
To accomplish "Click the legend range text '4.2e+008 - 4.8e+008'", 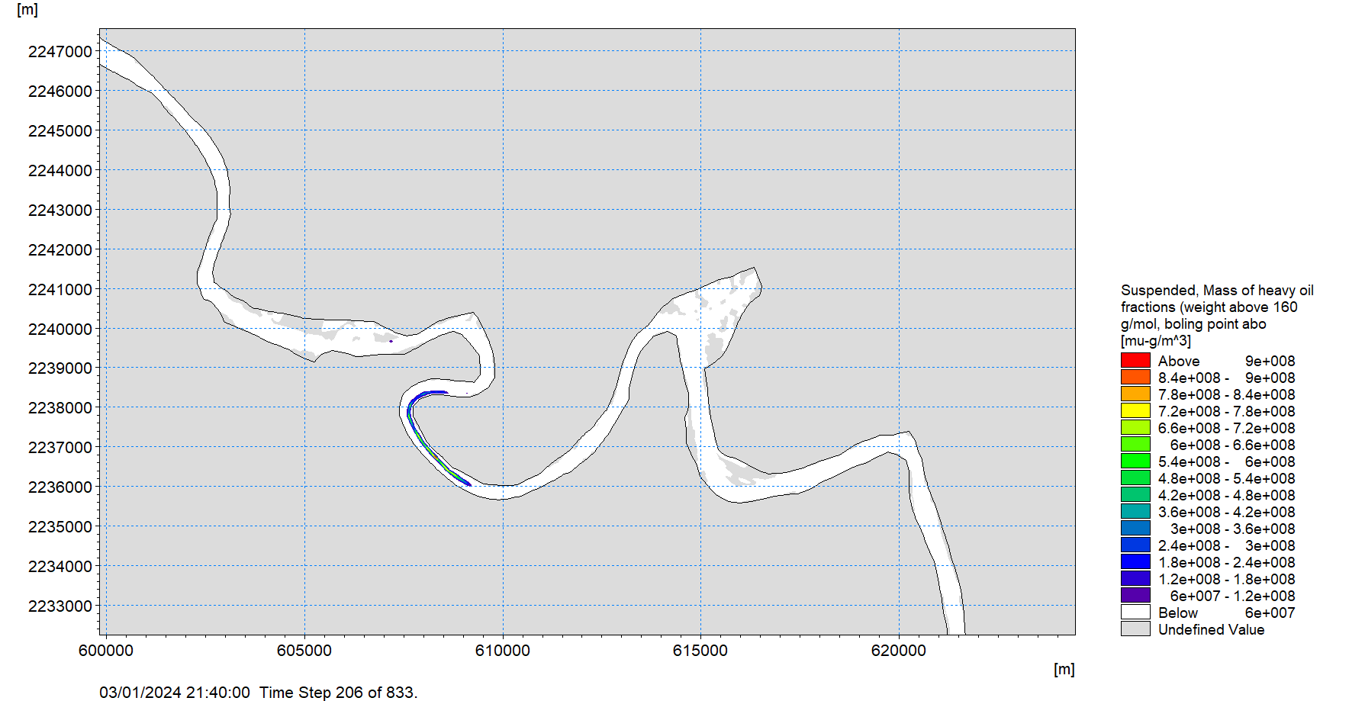I will tap(1226, 495).
